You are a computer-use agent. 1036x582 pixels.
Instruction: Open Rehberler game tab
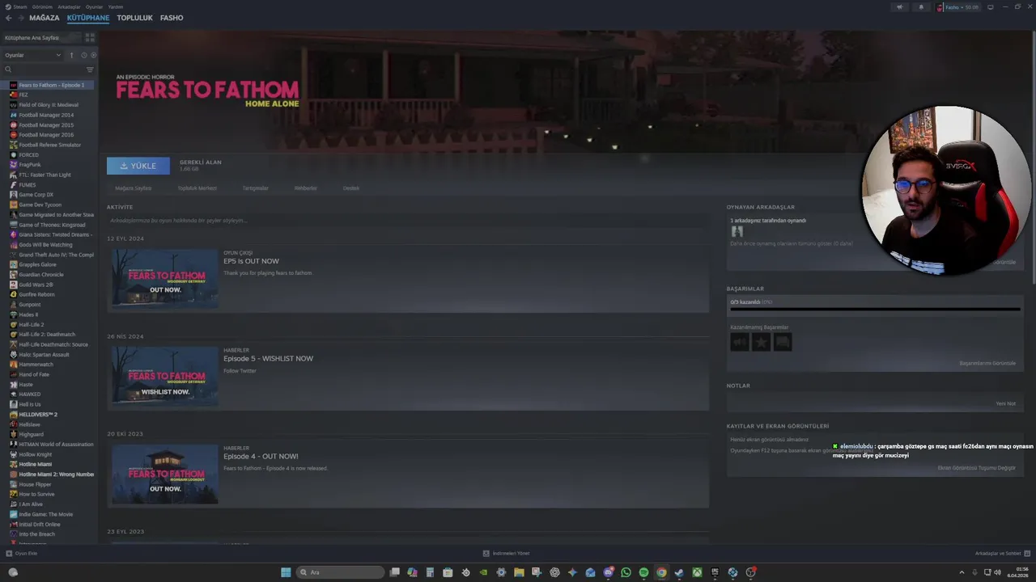click(x=305, y=188)
